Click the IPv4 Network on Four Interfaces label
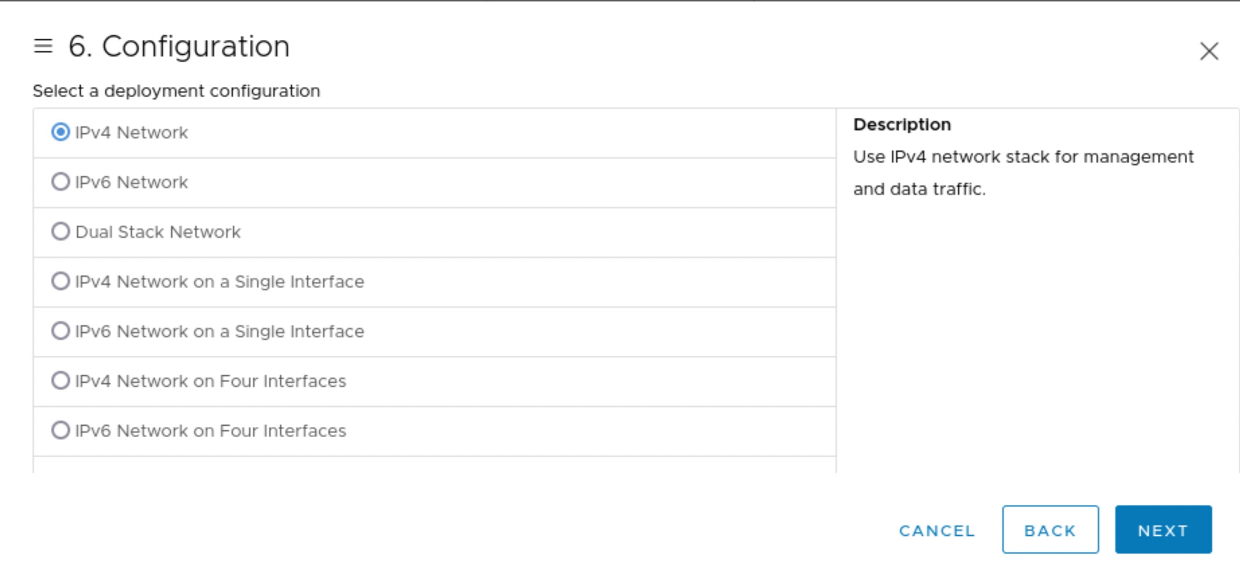 coord(210,381)
